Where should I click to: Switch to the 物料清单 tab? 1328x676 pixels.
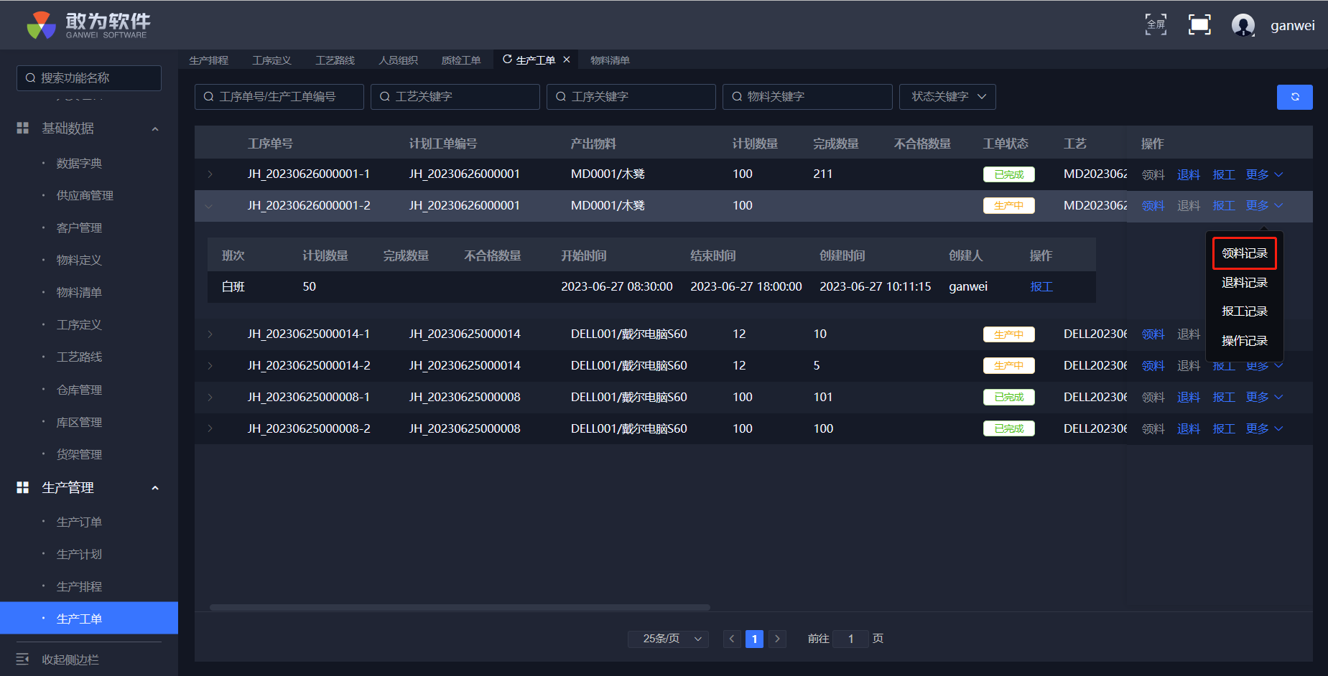610,60
